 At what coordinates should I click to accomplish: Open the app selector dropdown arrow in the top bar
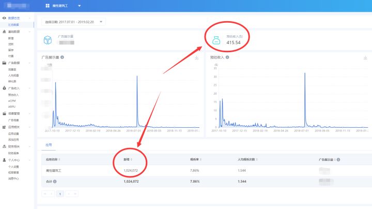[x=80, y=6]
